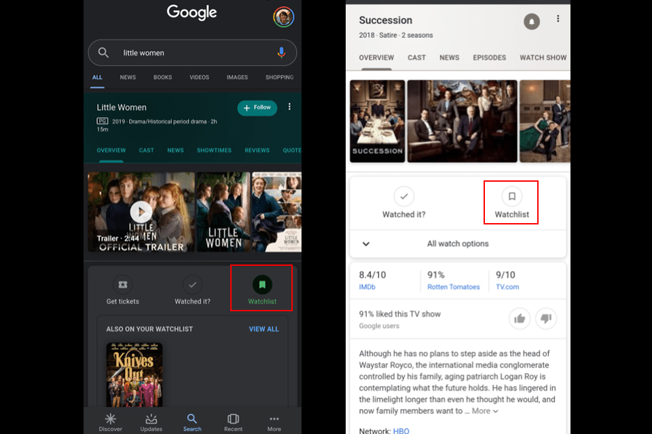Tap the search field containing little women

coord(192,53)
